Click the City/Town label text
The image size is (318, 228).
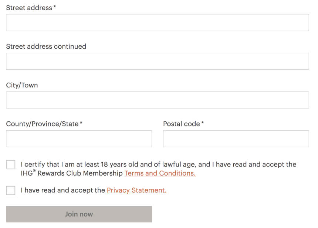click(x=22, y=85)
